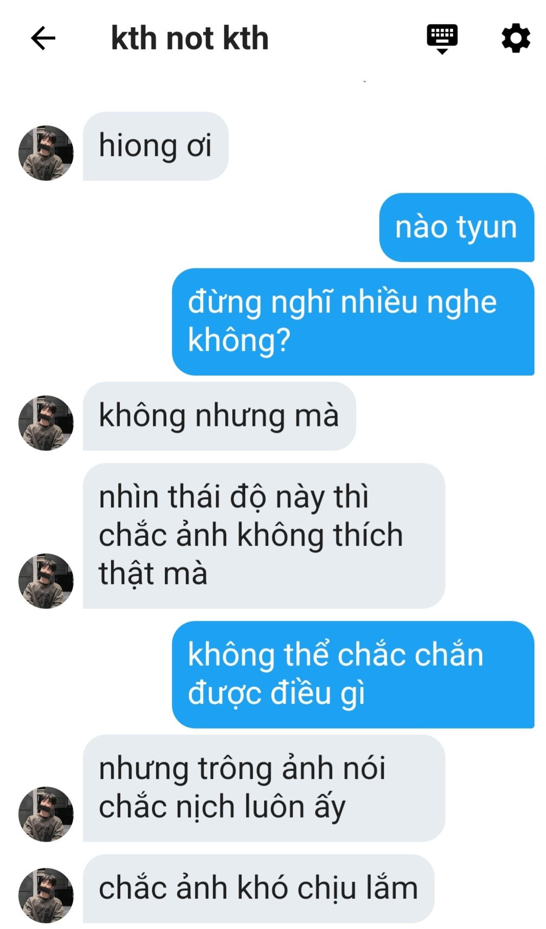
Task: Tap the word "không?" in blue bubble
Action: (239, 341)
